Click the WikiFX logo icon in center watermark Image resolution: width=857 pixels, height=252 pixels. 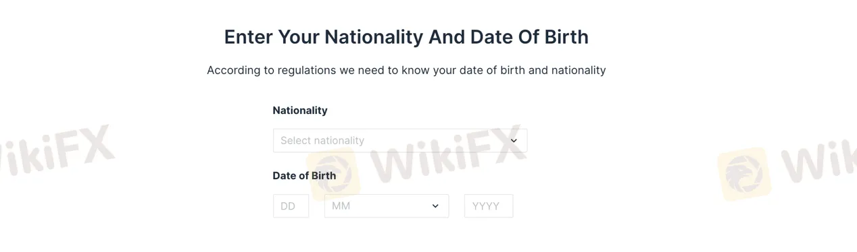coord(333,172)
